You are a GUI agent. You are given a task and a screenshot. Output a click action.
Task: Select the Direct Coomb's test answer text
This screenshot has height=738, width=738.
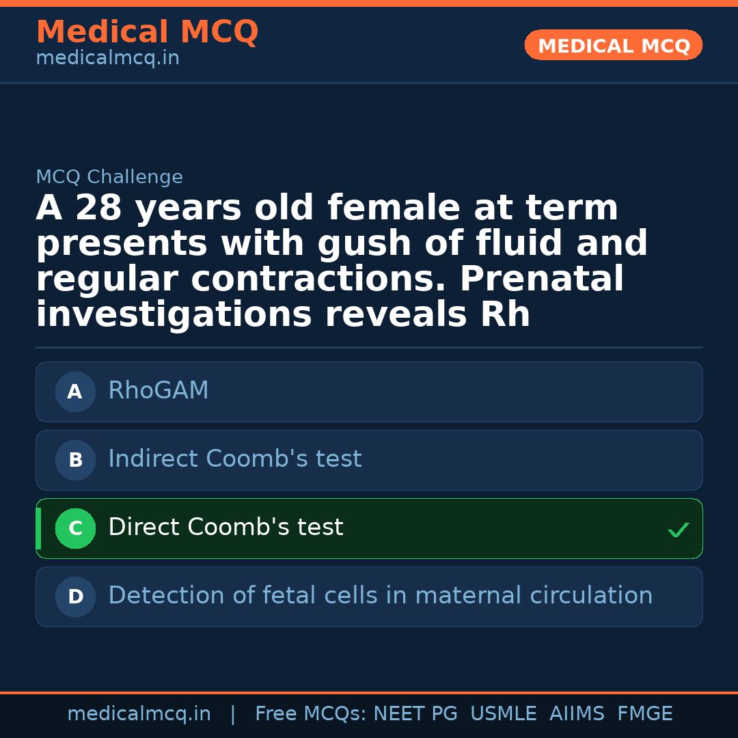point(225,528)
